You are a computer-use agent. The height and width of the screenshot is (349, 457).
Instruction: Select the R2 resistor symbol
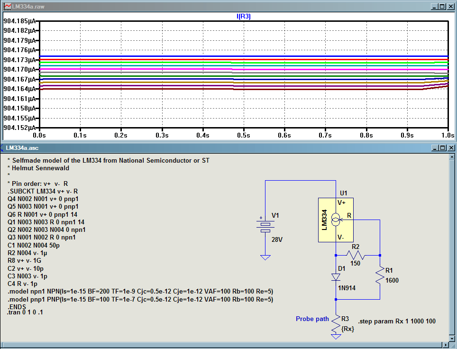coord(355,256)
